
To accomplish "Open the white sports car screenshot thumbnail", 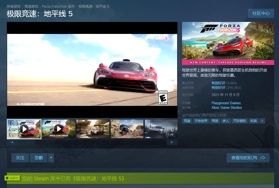I will coord(93,129).
